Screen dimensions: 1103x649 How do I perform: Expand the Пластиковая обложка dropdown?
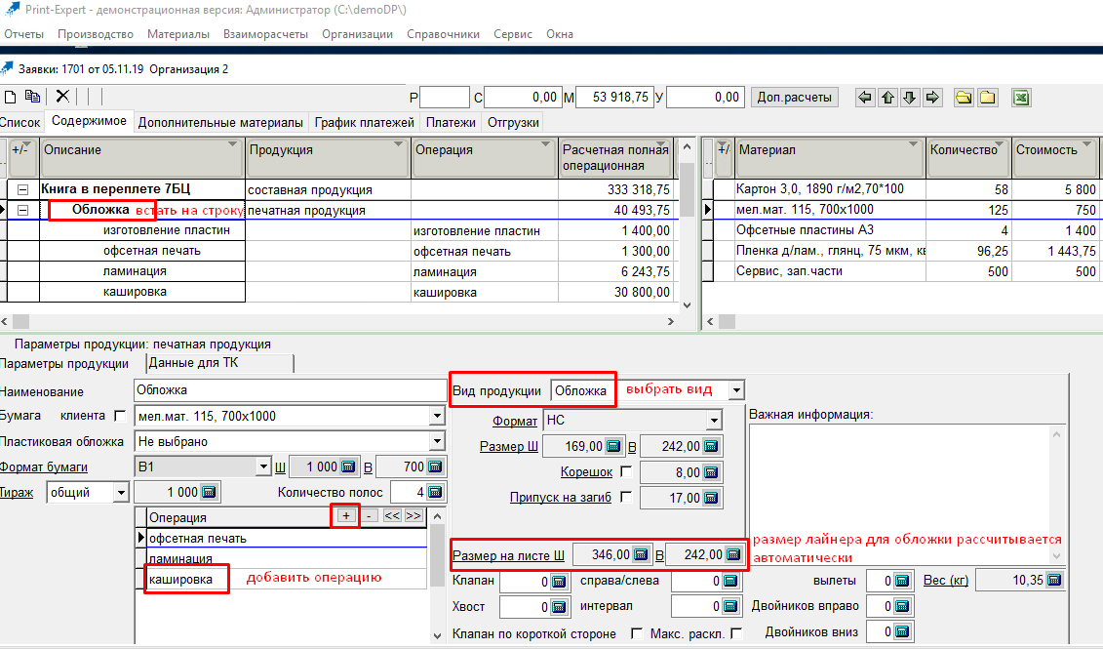tap(437, 441)
